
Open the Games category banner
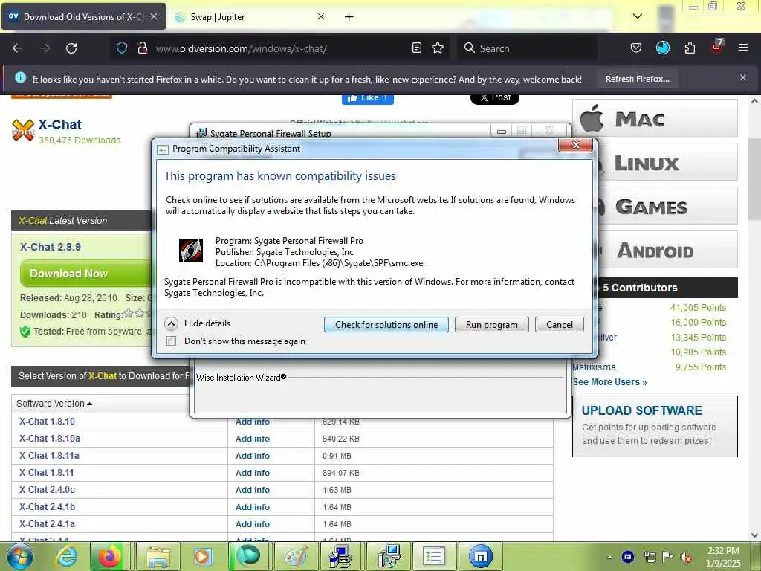pos(668,206)
